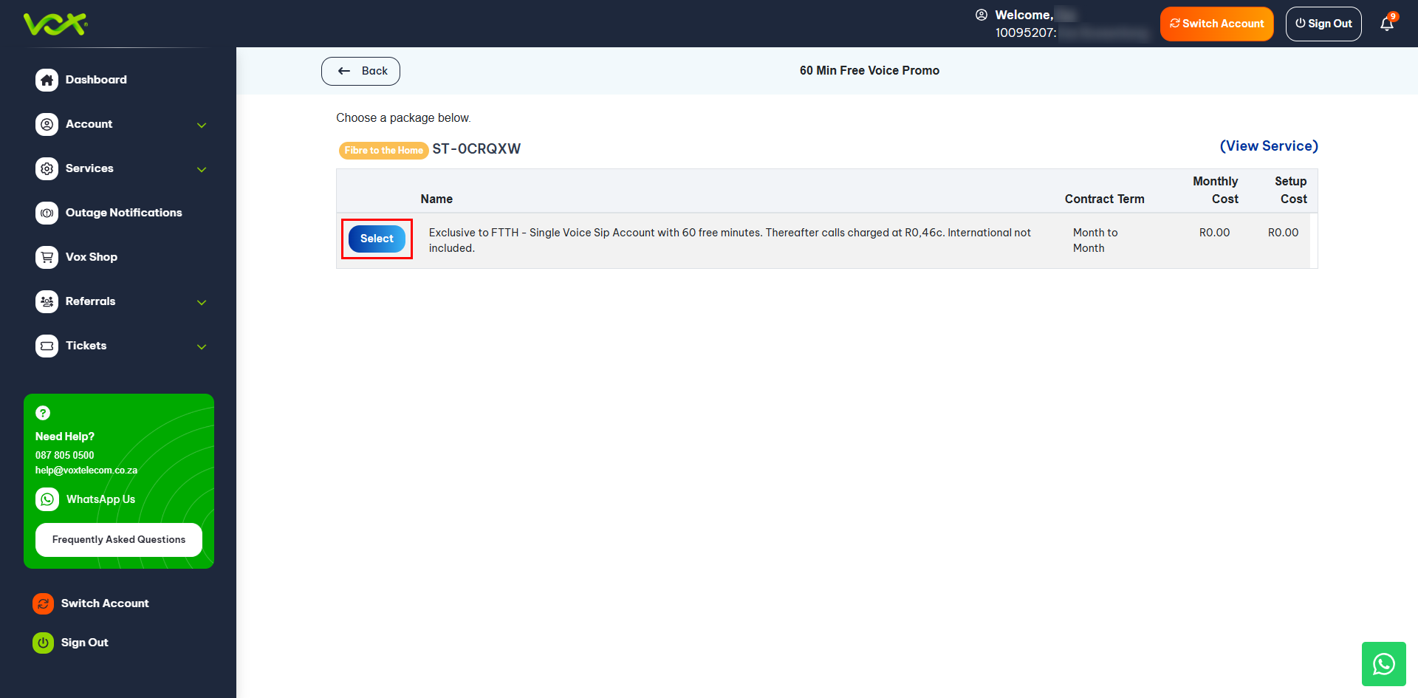
Task: Open the notifications bell icon
Action: click(x=1386, y=24)
